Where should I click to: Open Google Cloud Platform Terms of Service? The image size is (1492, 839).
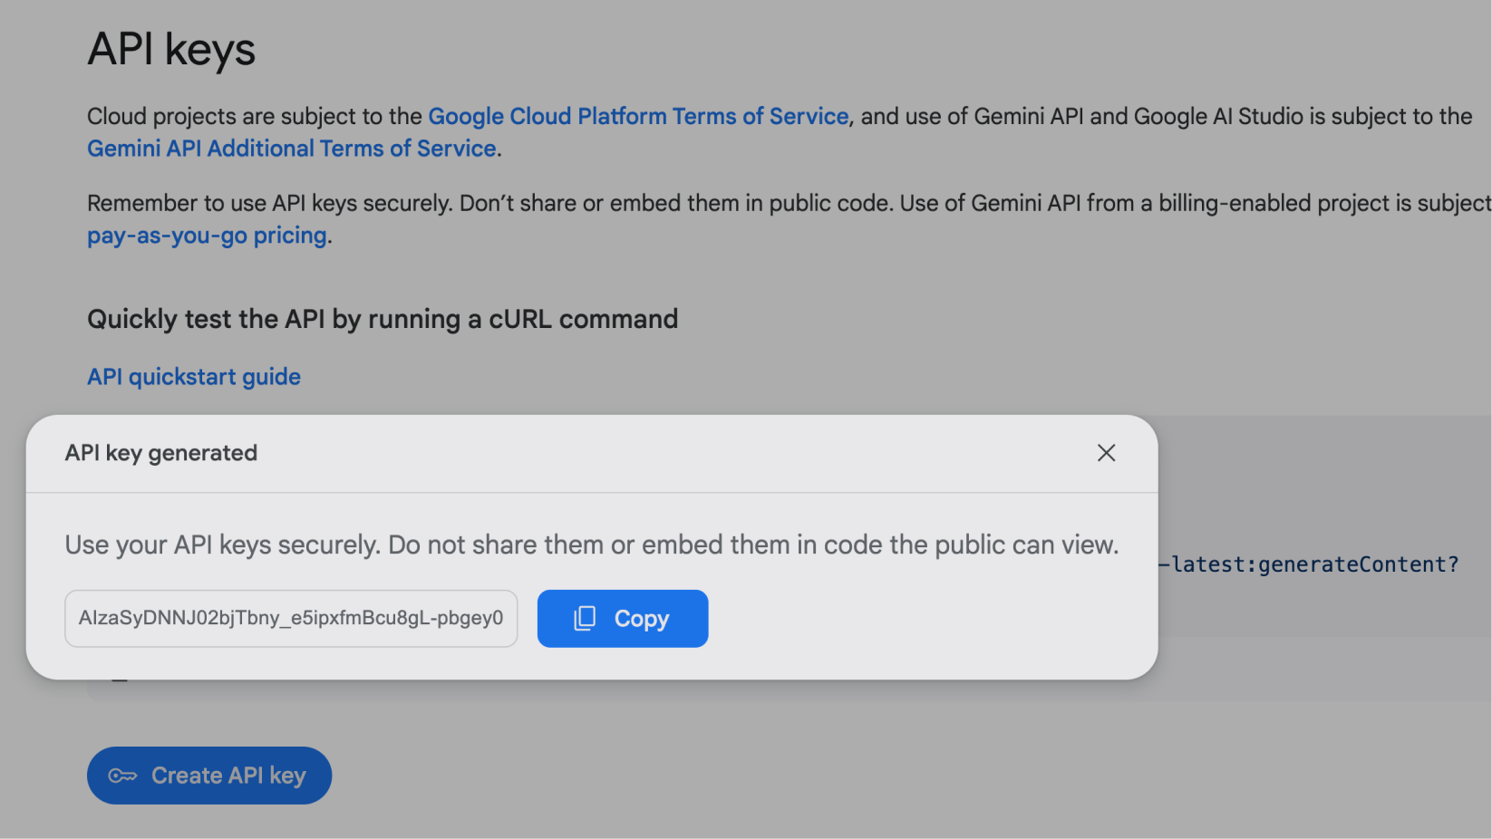click(x=638, y=116)
